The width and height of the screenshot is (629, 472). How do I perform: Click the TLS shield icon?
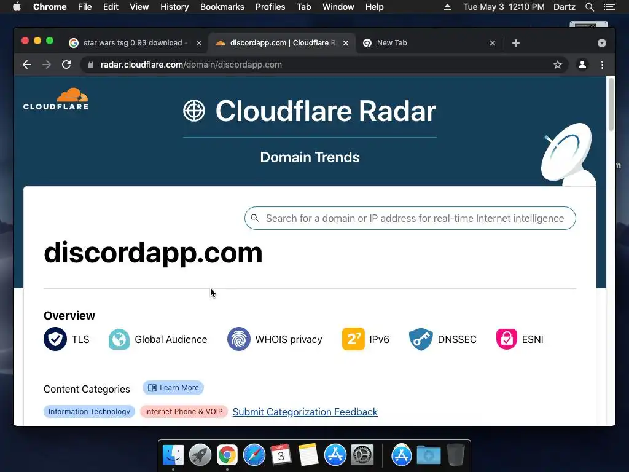click(x=55, y=339)
